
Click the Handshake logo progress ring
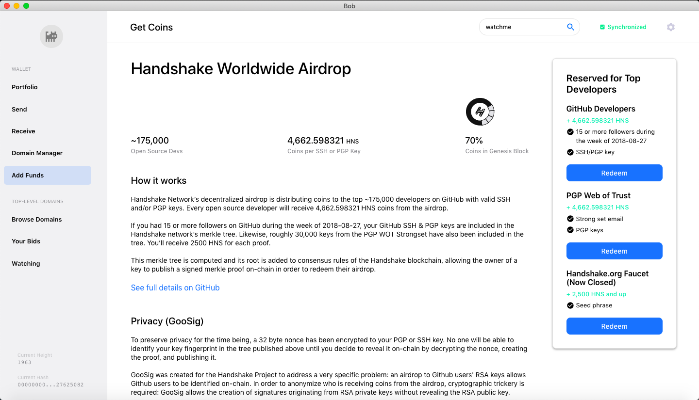[x=480, y=112]
